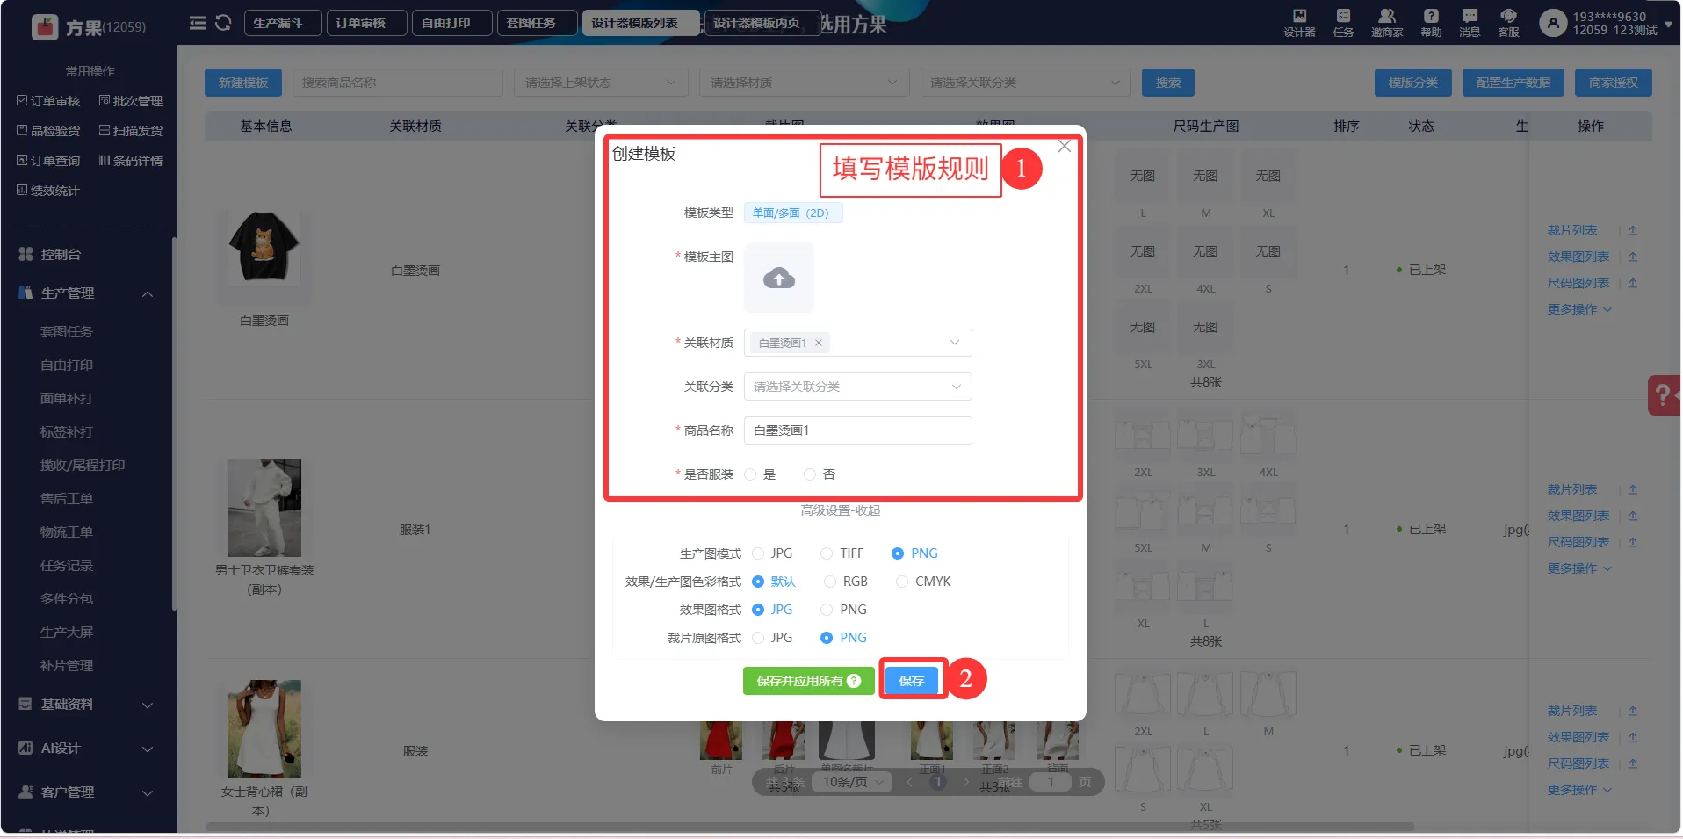Image resolution: width=1683 pixels, height=839 pixels.
Task: Select 是 for 是否服装
Action: [750, 474]
